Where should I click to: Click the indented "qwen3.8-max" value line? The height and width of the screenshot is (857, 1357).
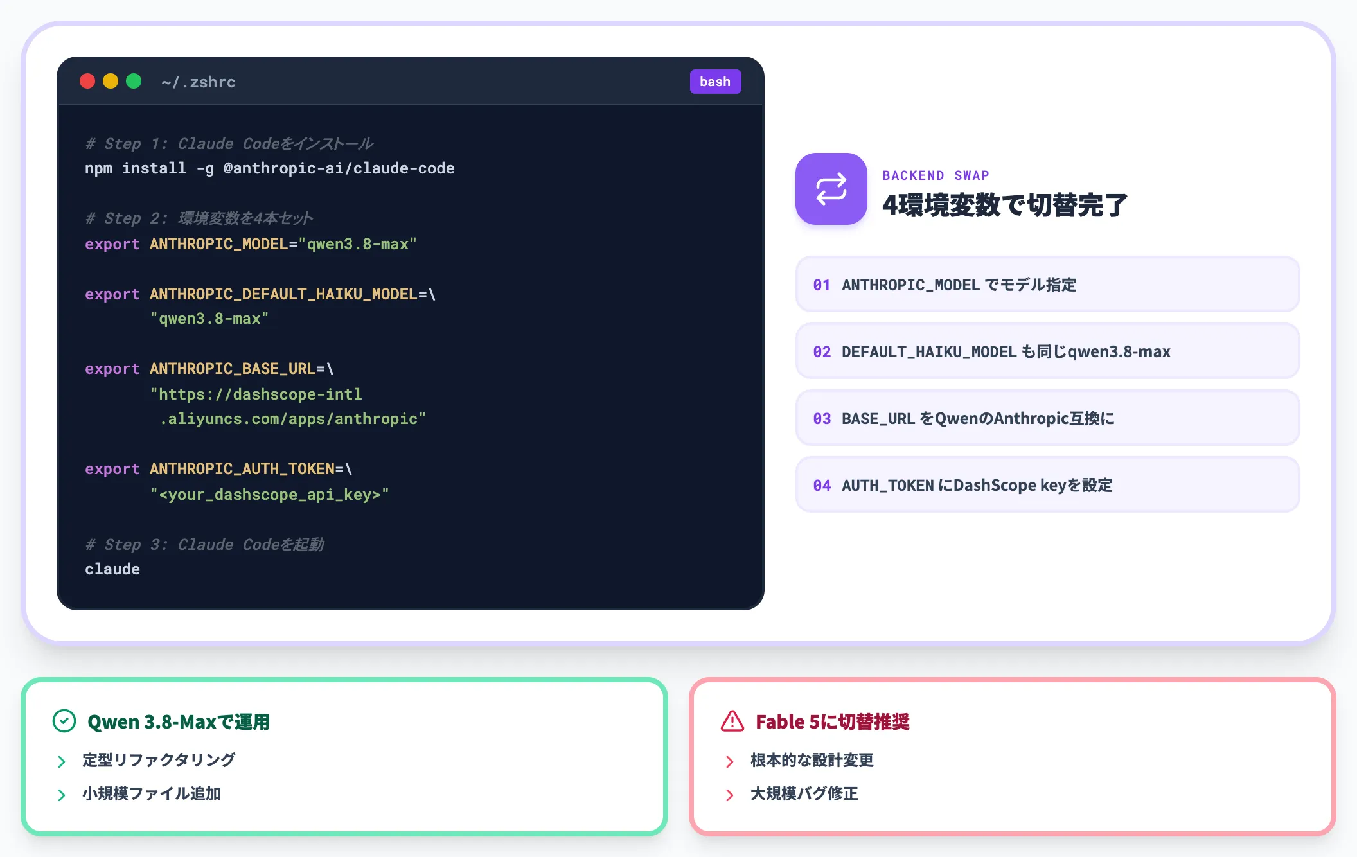pyautogui.click(x=209, y=319)
